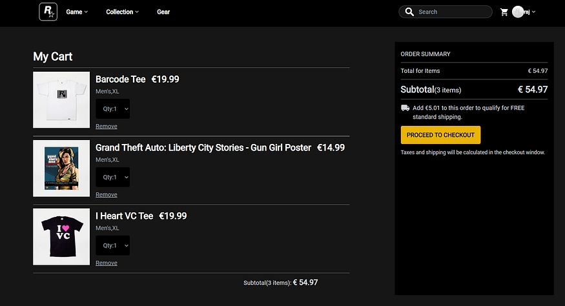565x306 pixels.
Task: Open the Game menu
Action: coord(77,12)
